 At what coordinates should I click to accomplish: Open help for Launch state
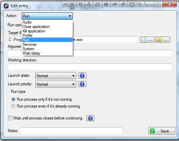(82, 75)
